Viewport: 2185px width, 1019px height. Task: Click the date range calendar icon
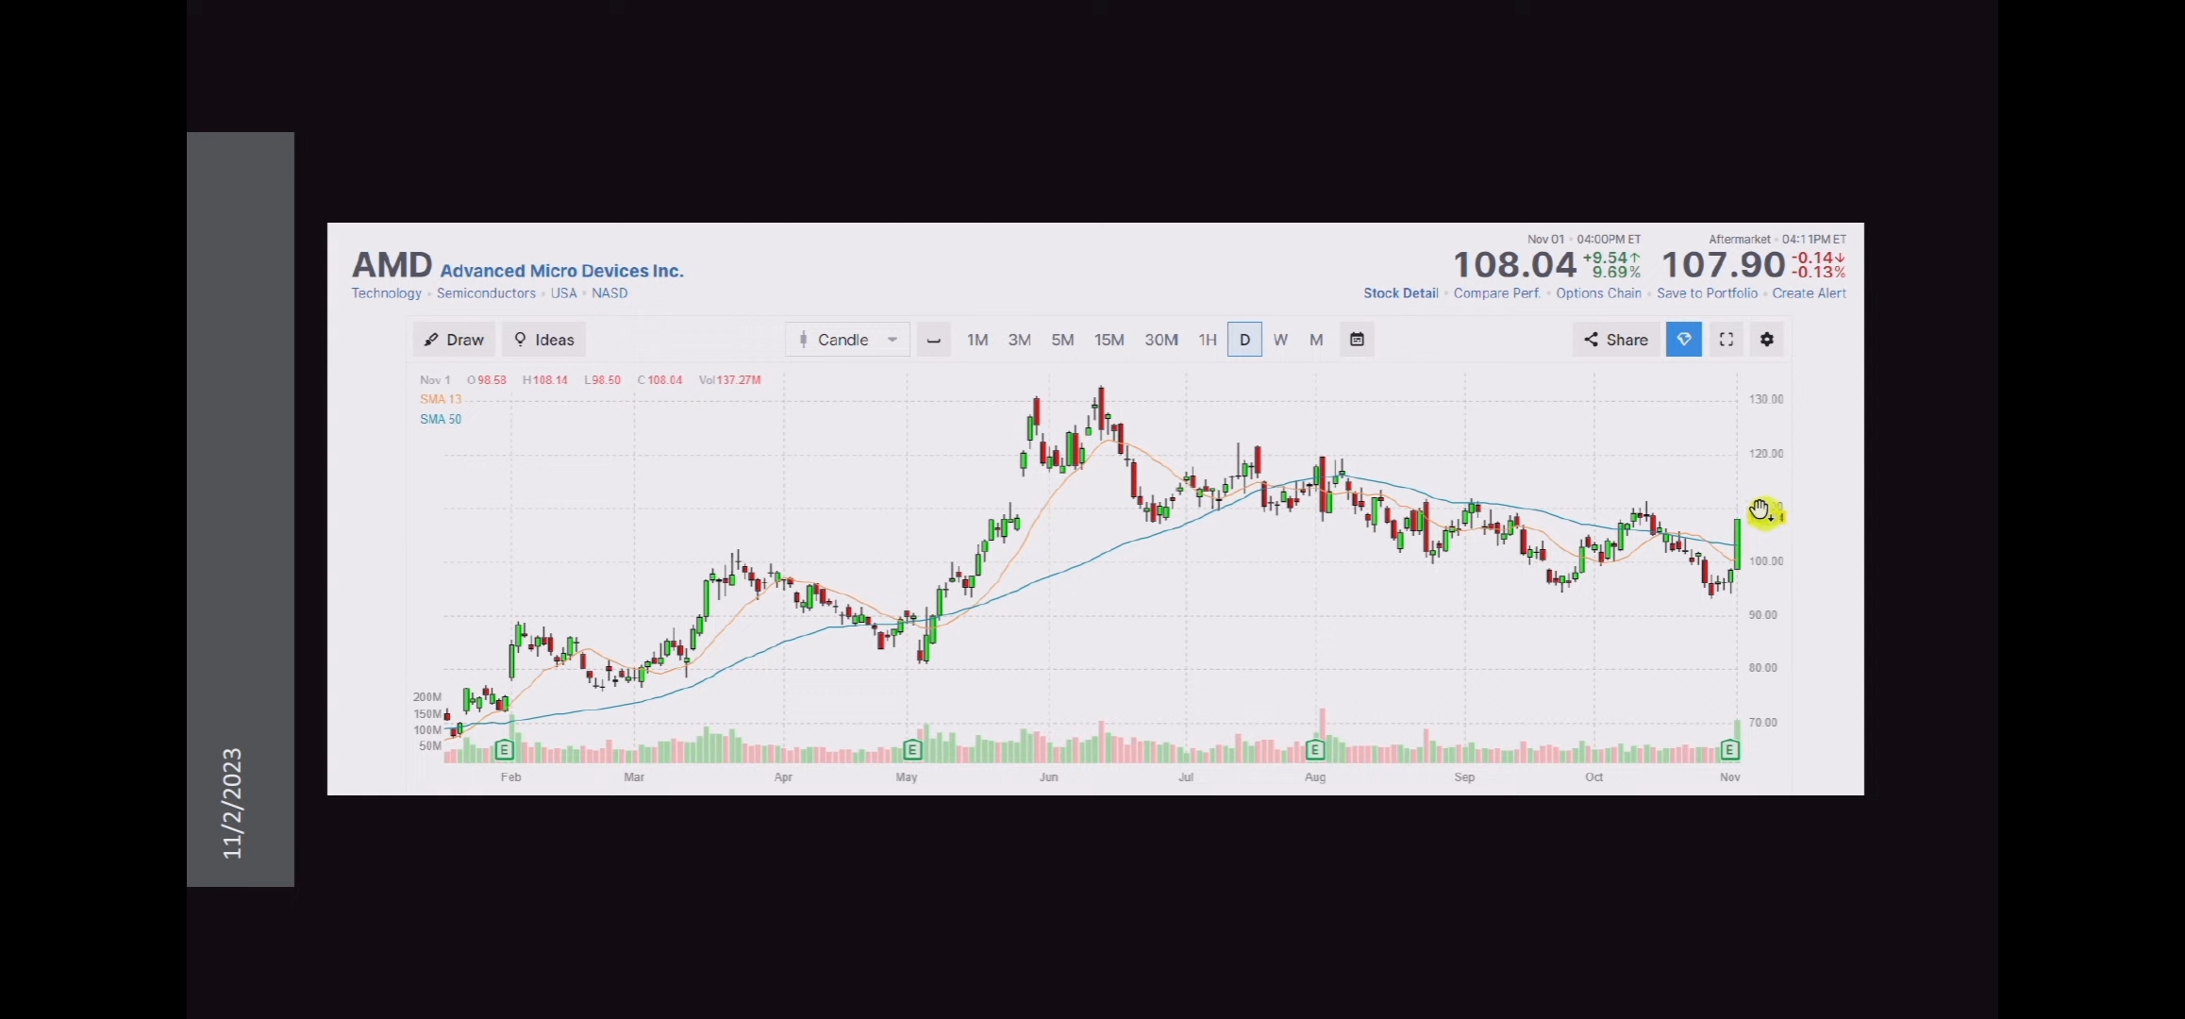[x=1357, y=340]
